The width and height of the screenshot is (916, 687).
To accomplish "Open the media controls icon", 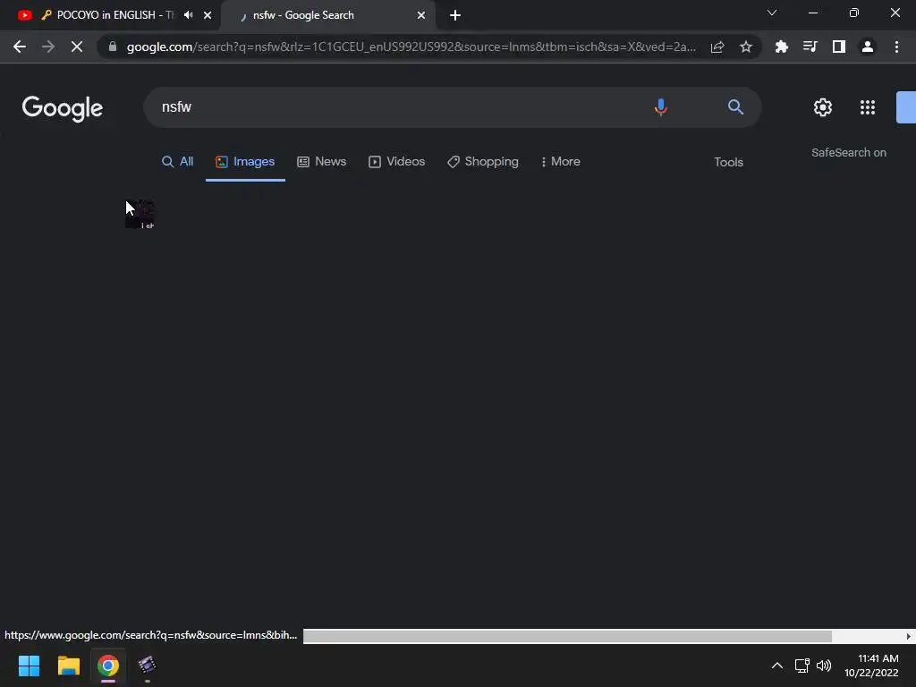I will tap(810, 47).
